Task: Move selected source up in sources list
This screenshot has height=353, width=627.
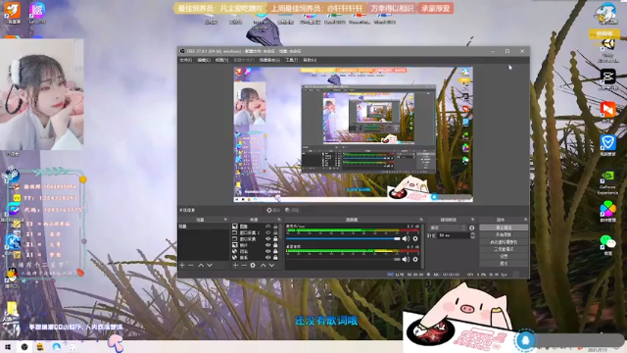Action: [x=263, y=266]
